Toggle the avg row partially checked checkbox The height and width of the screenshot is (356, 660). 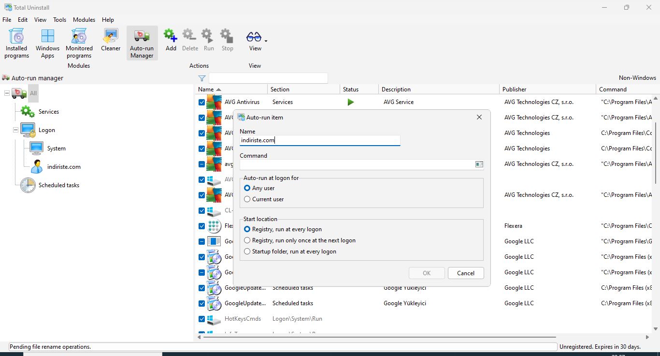click(x=201, y=164)
